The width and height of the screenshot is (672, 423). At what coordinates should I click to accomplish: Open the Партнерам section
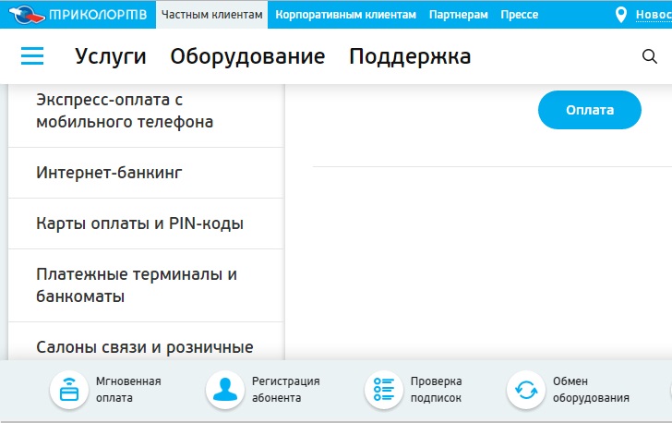pos(458,15)
